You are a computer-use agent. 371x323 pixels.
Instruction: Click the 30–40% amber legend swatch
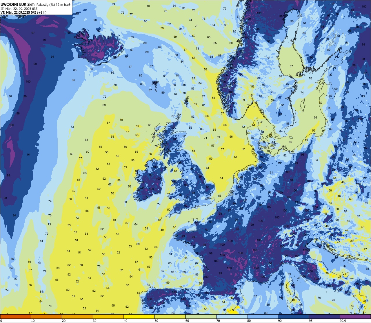(x=108, y=316)
